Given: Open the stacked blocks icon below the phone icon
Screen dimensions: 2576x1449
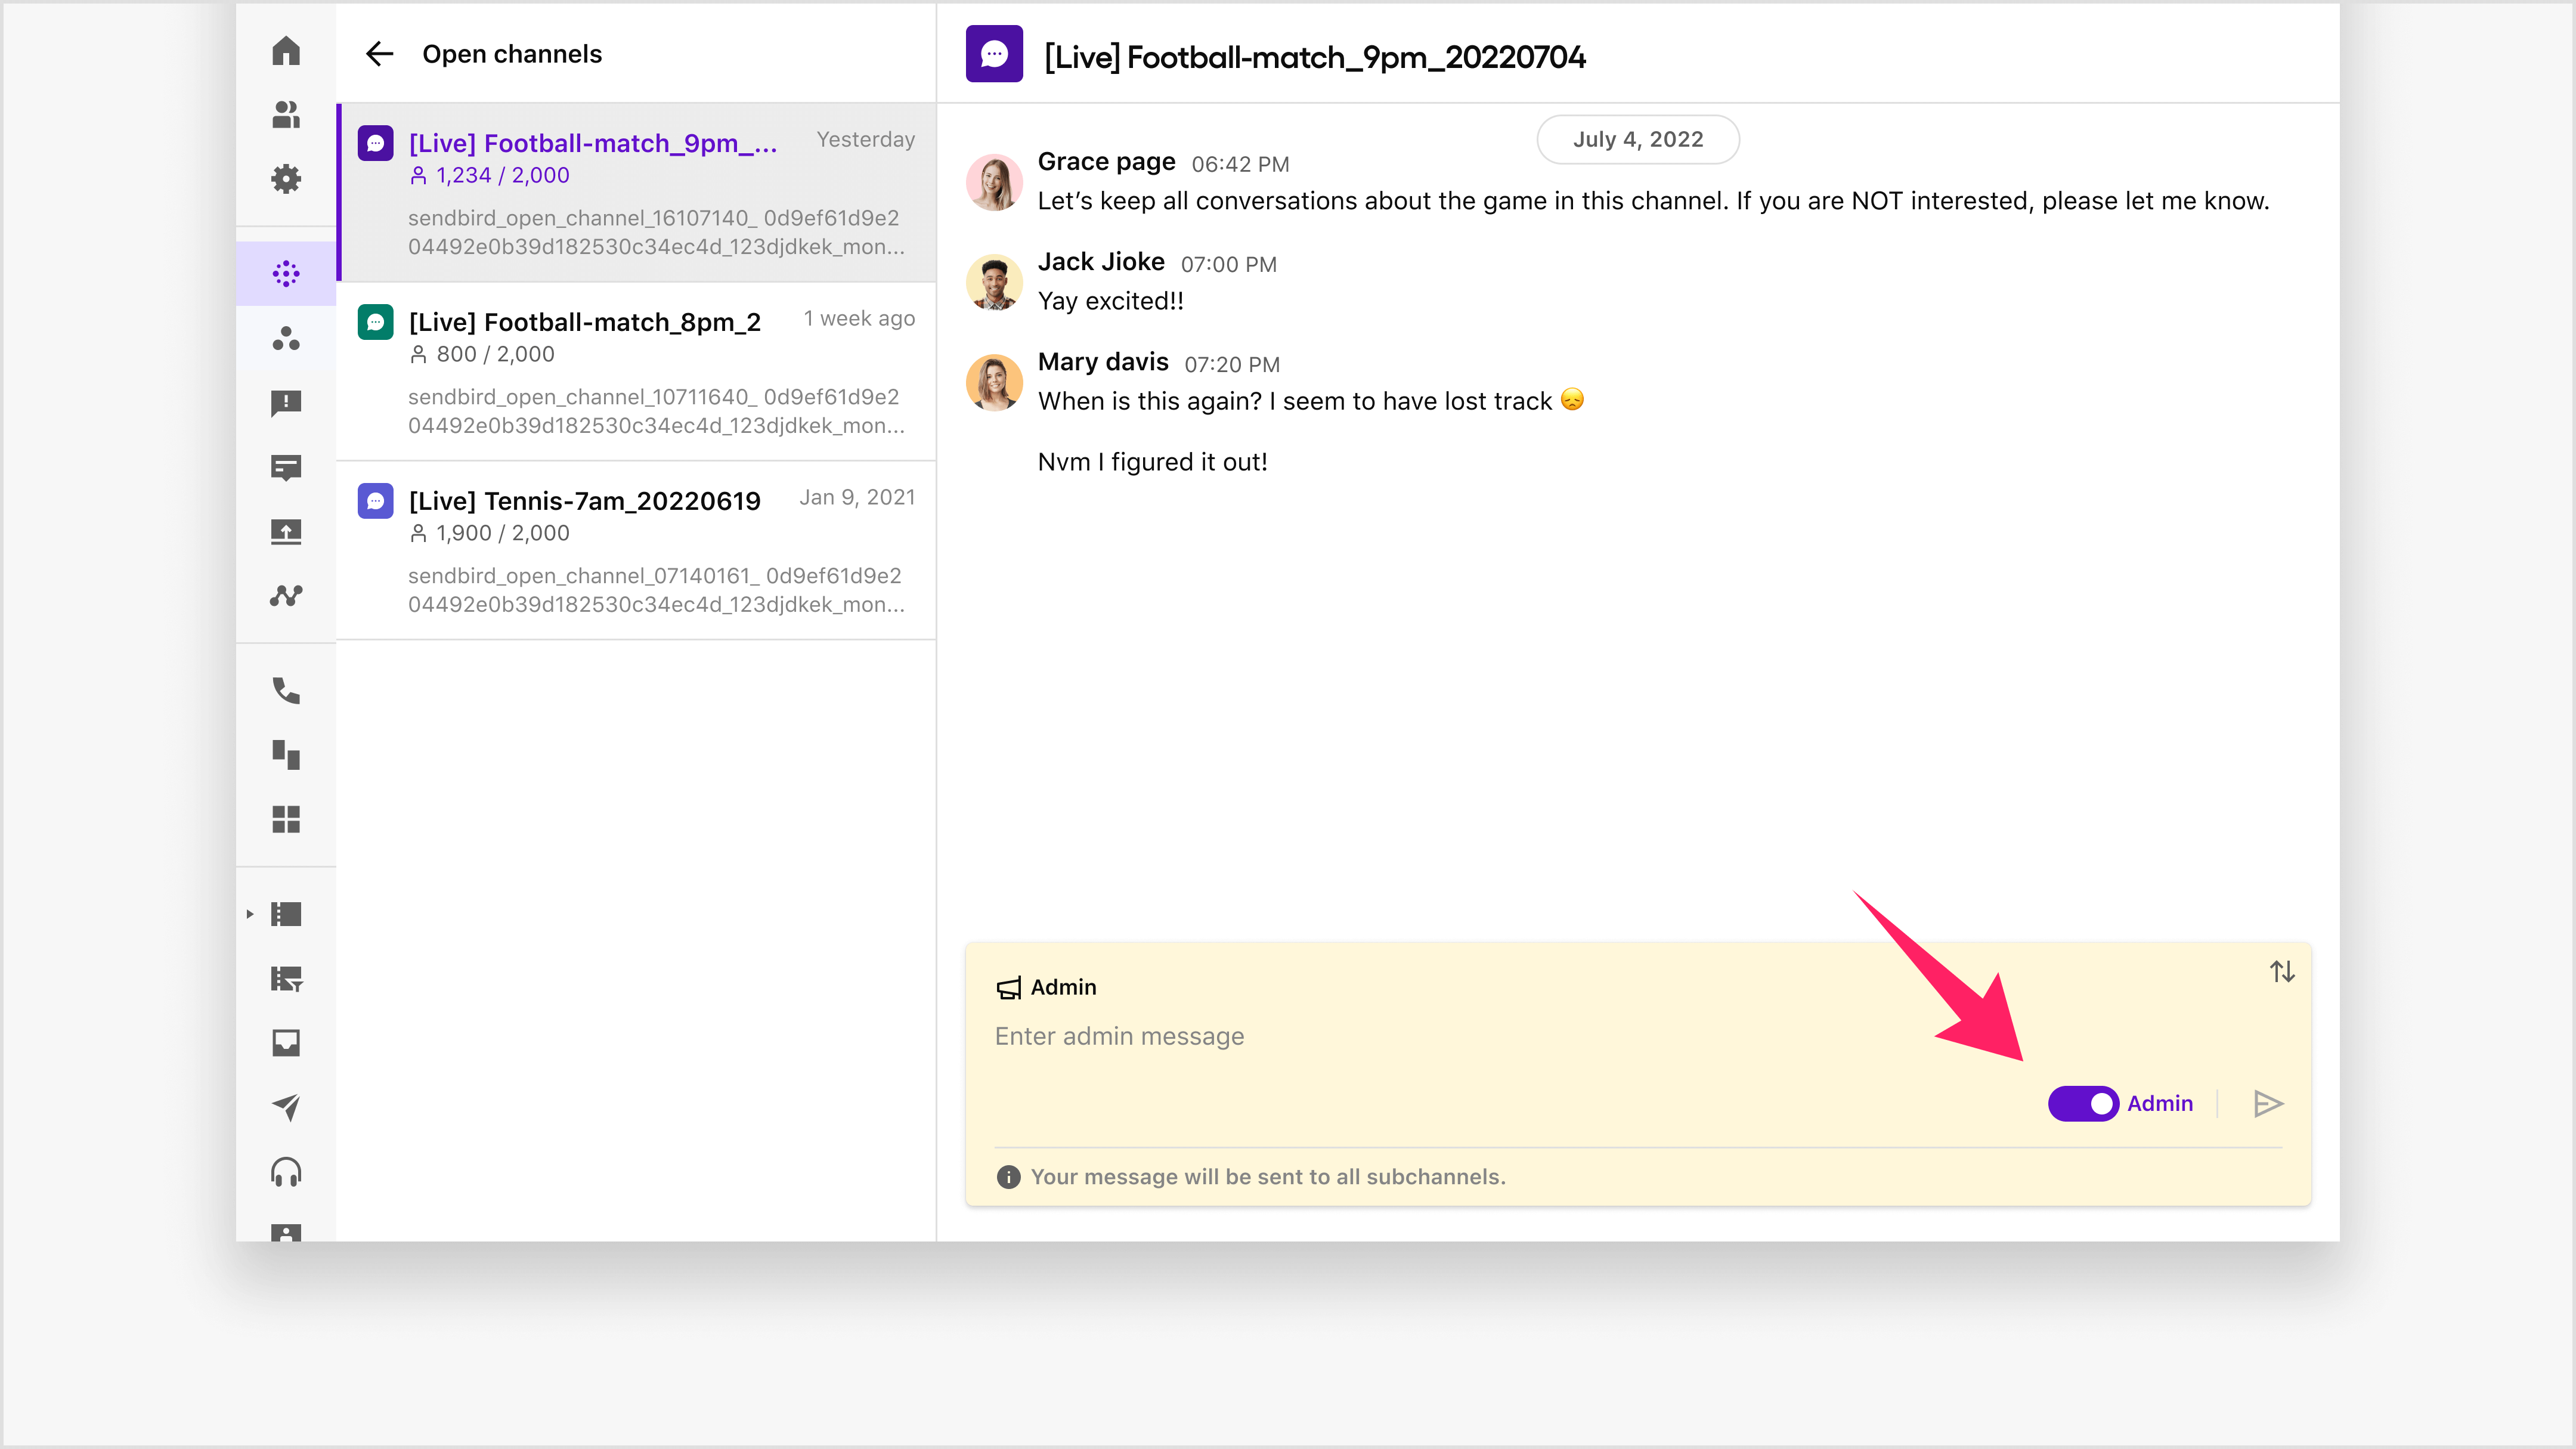Looking at the screenshot, I should pos(286,755).
